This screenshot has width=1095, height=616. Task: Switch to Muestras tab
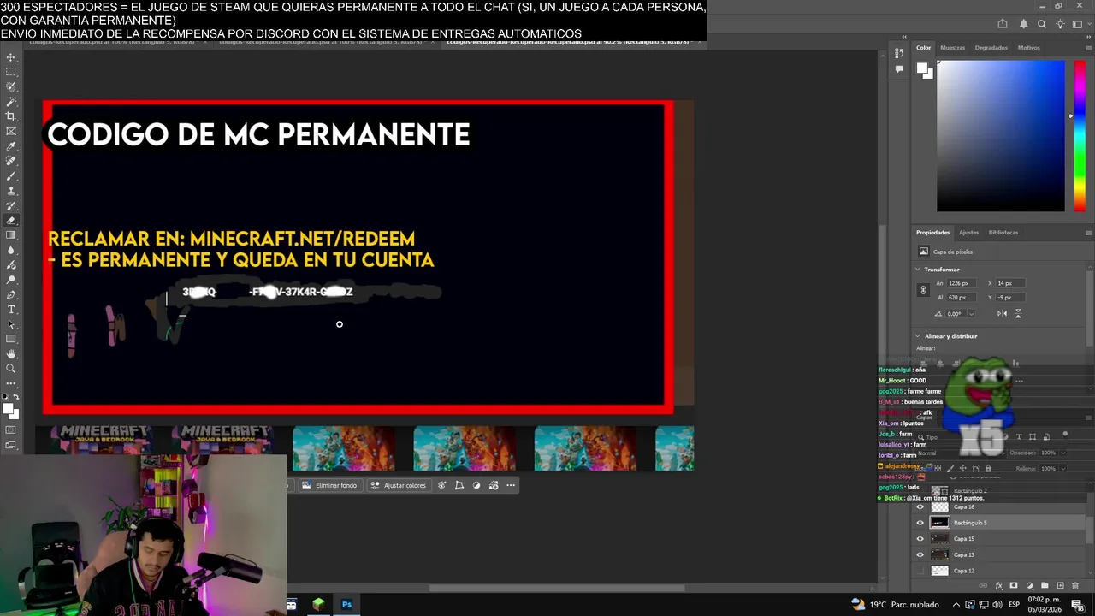pyautogui.click(x=952, y=48)
